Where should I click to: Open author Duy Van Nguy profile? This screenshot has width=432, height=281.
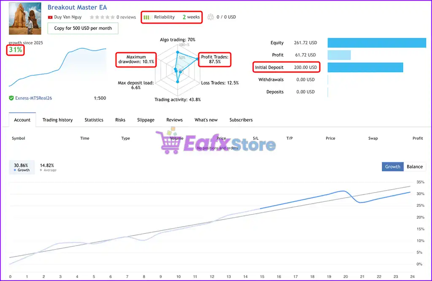point(68,17)
